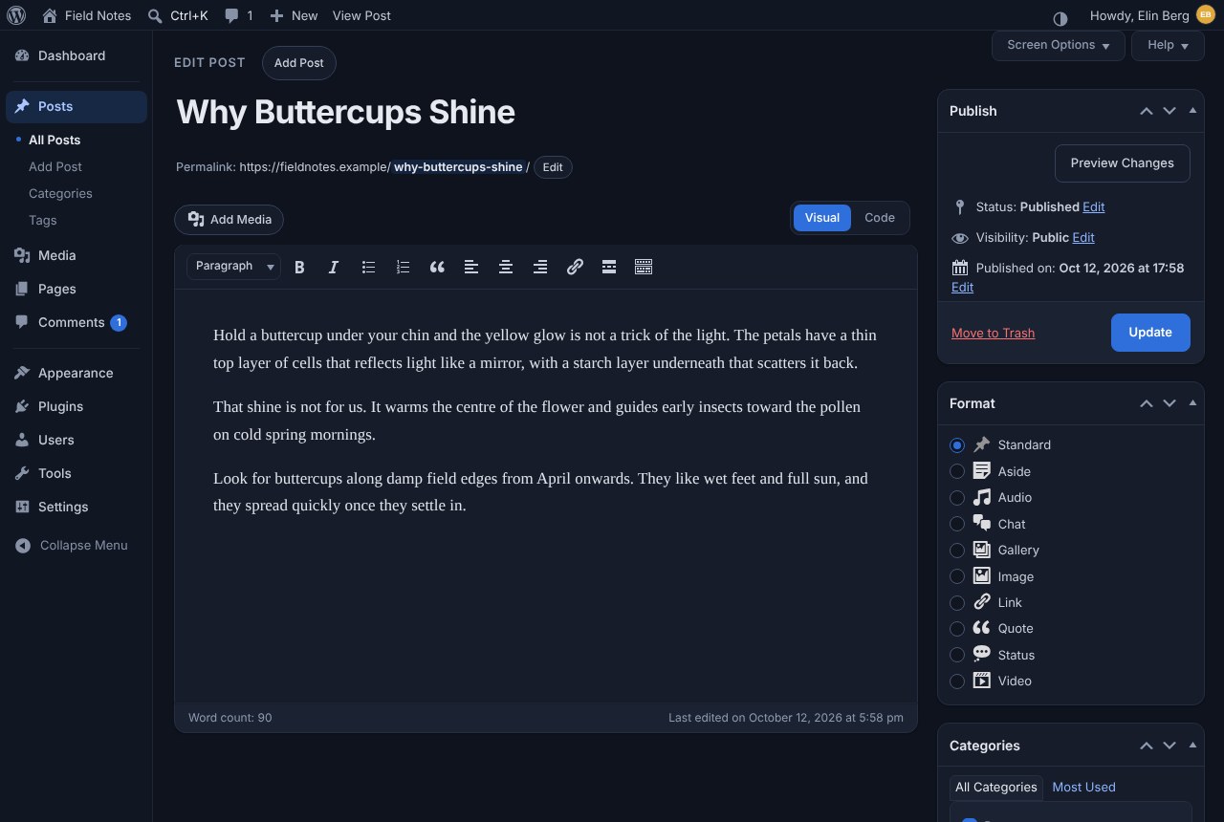Edit the post Visibility setting
This screenshot has width=1224, height=822.
[x=1083, y=237]
